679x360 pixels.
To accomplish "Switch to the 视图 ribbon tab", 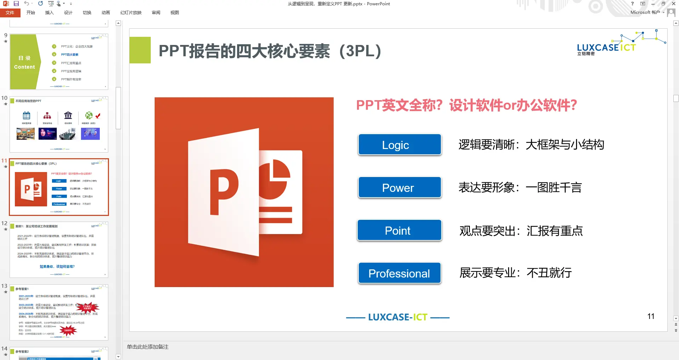I will [x=175, y=13].
